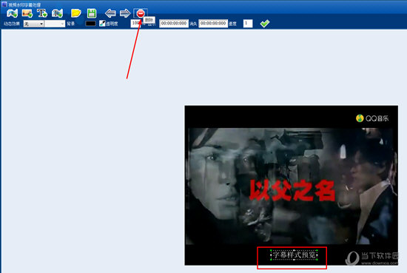Click the add image watermark icon
The image size is (407, 273).
click(x=27, y=13)
